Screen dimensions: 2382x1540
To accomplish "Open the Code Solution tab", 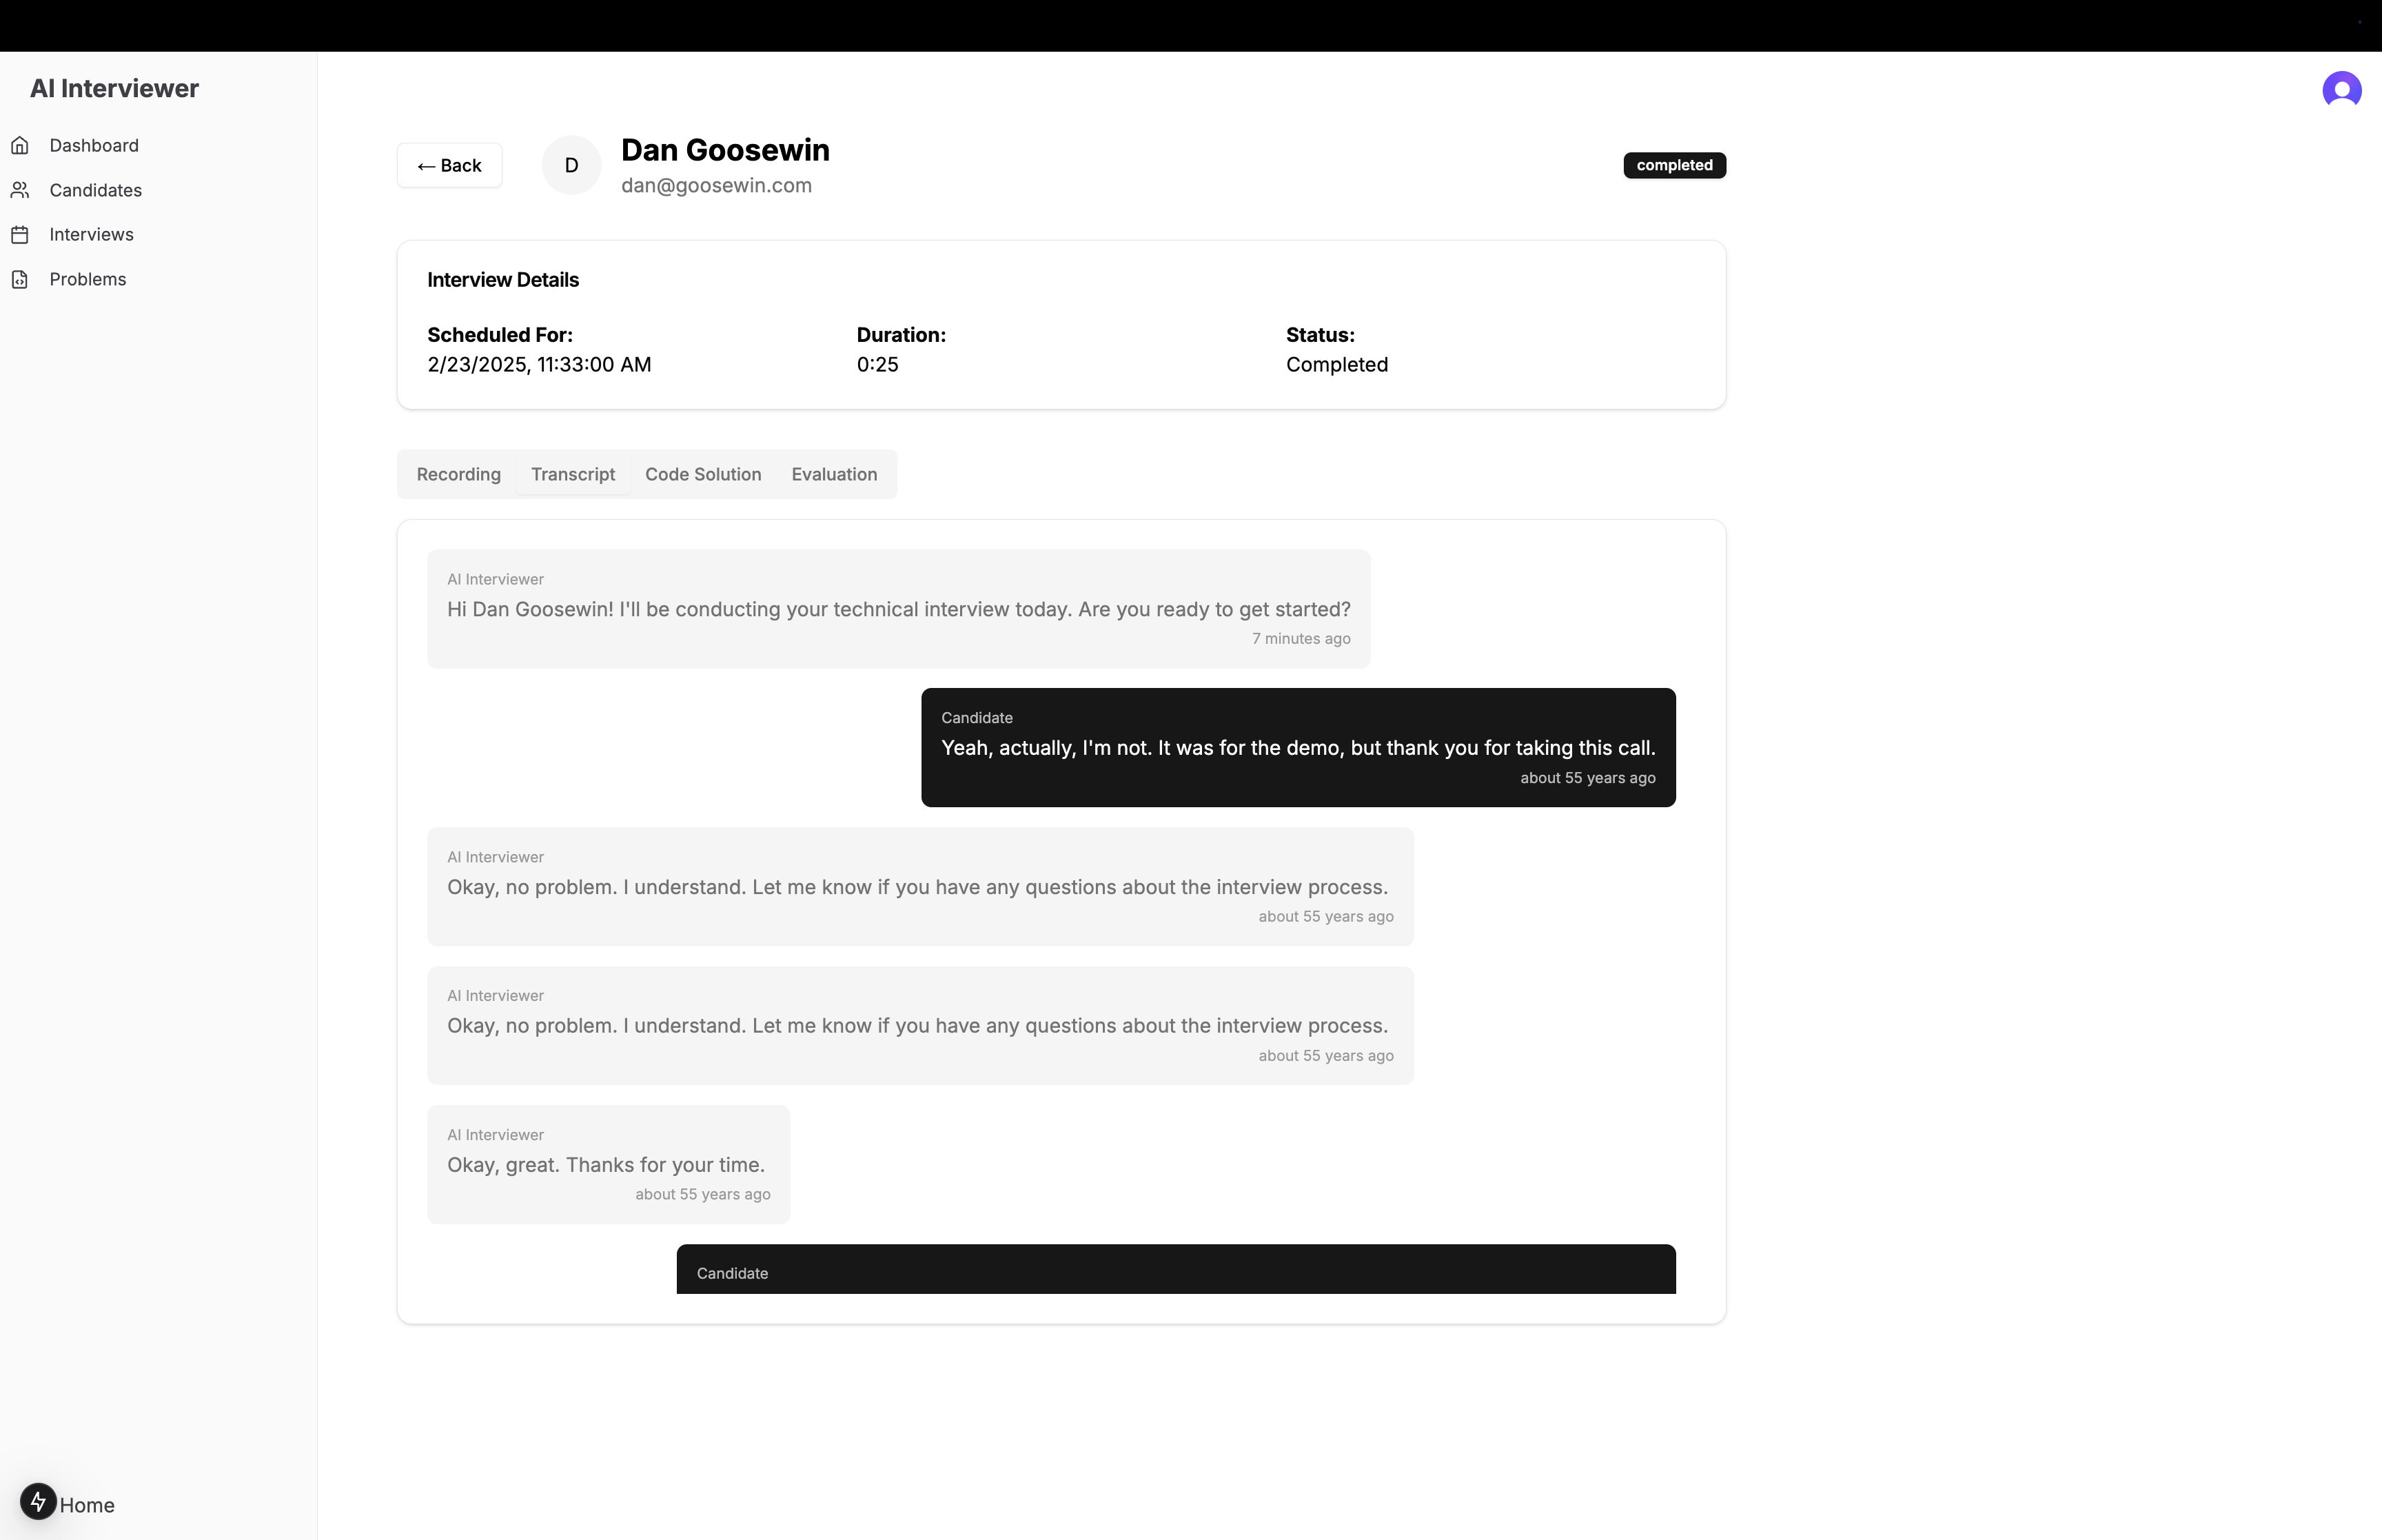I will (x=703, y=474).
